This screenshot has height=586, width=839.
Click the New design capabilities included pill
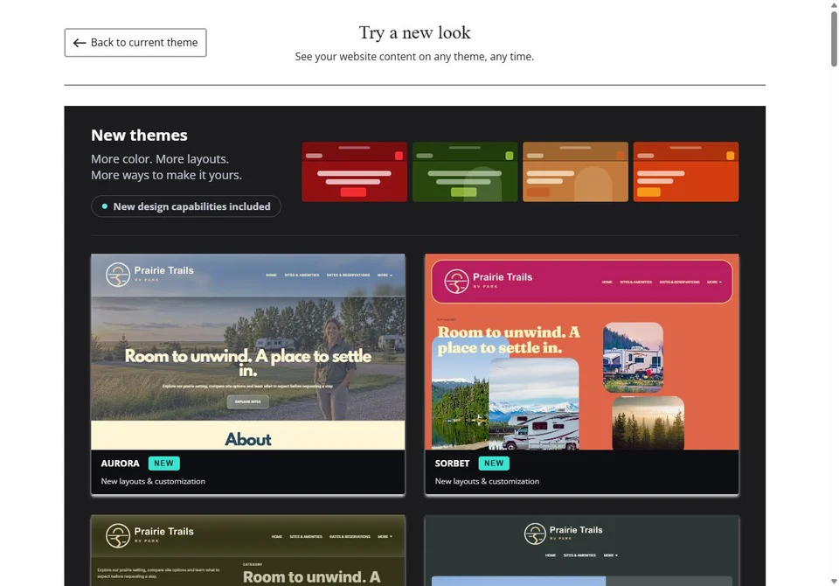click(186, 206)
